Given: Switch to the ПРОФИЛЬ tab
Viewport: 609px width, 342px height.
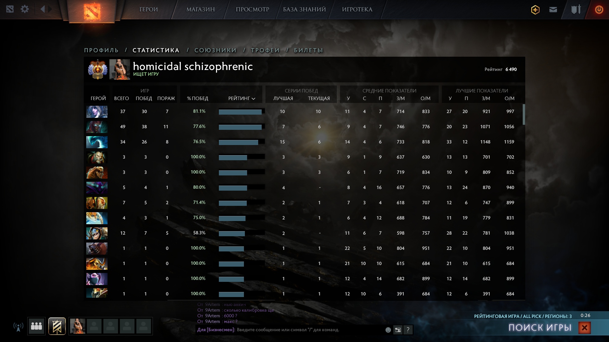Looking at the screenshot, I should coord(101,50).
